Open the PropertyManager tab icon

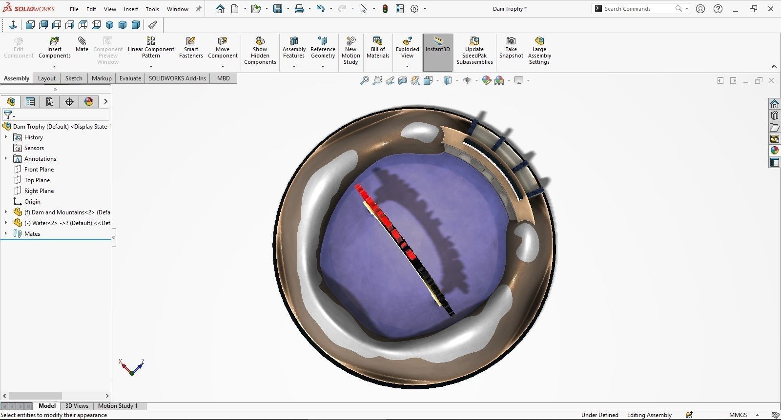point(30,101)
